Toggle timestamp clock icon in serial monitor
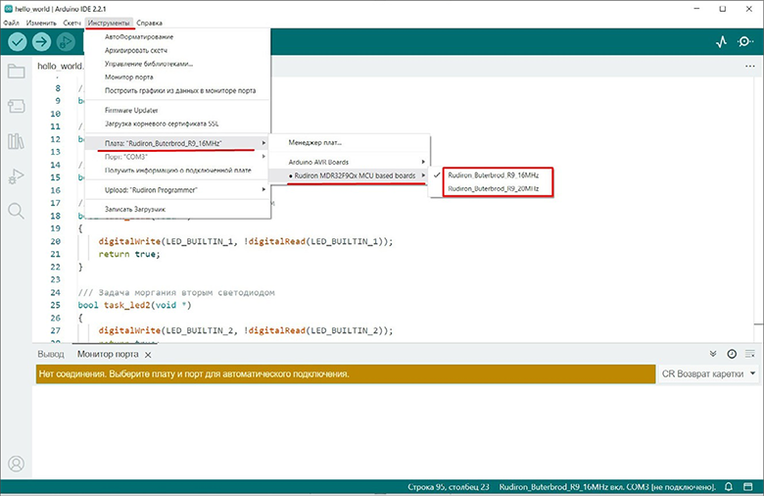The width and height of the screenshot is (764, 496). point(732,354)
